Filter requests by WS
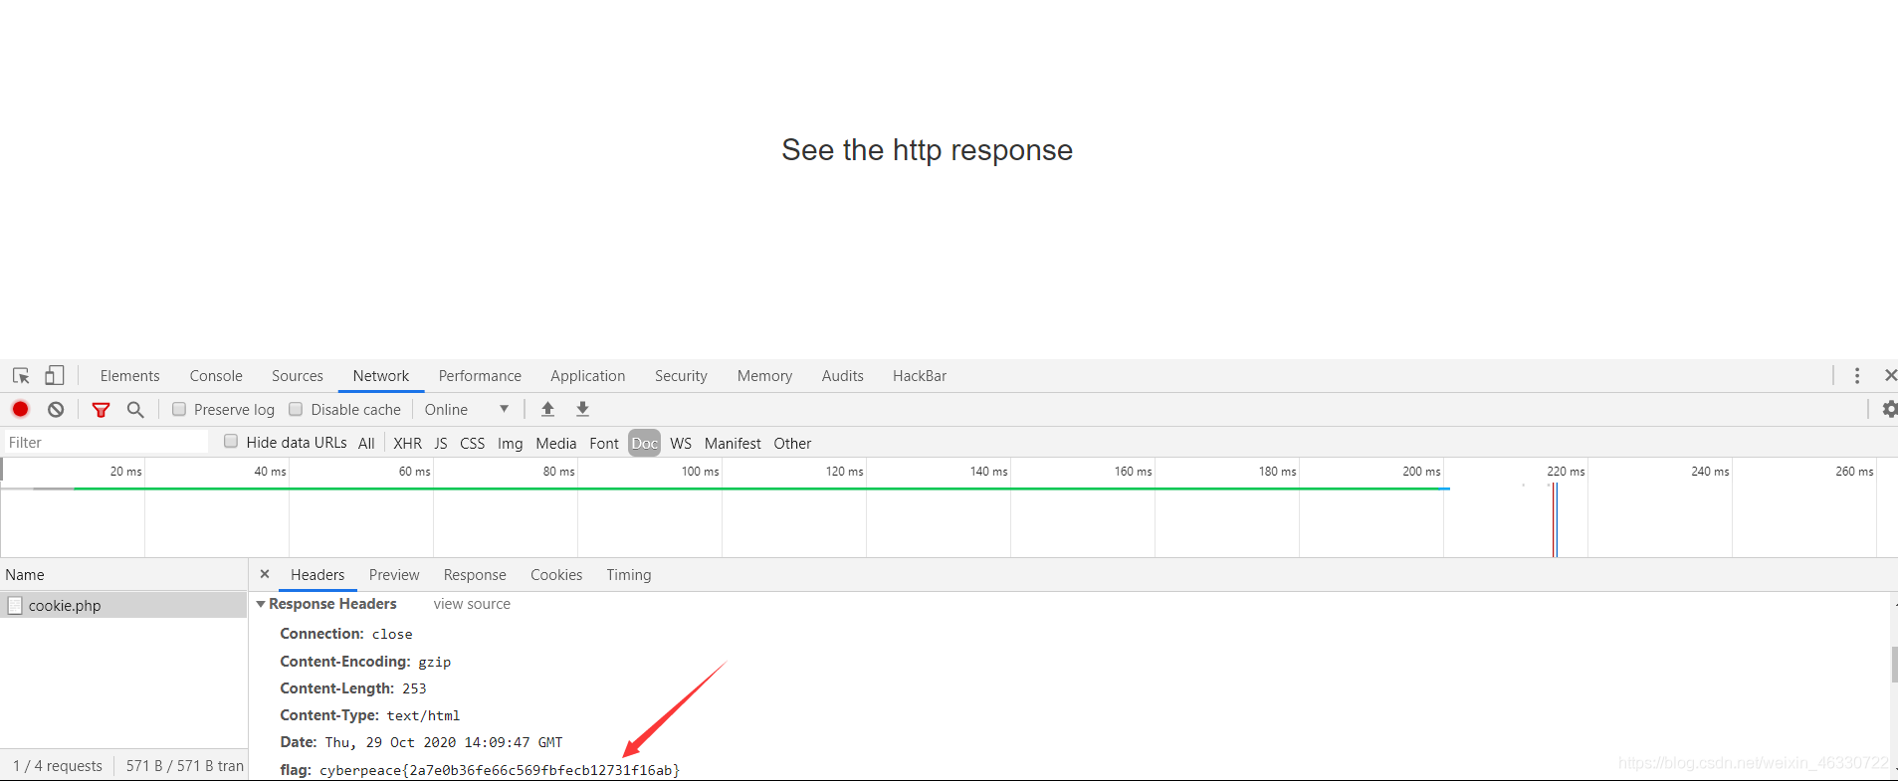Image resolution: width=1898 pixels, height=781 pixels. 681,444
